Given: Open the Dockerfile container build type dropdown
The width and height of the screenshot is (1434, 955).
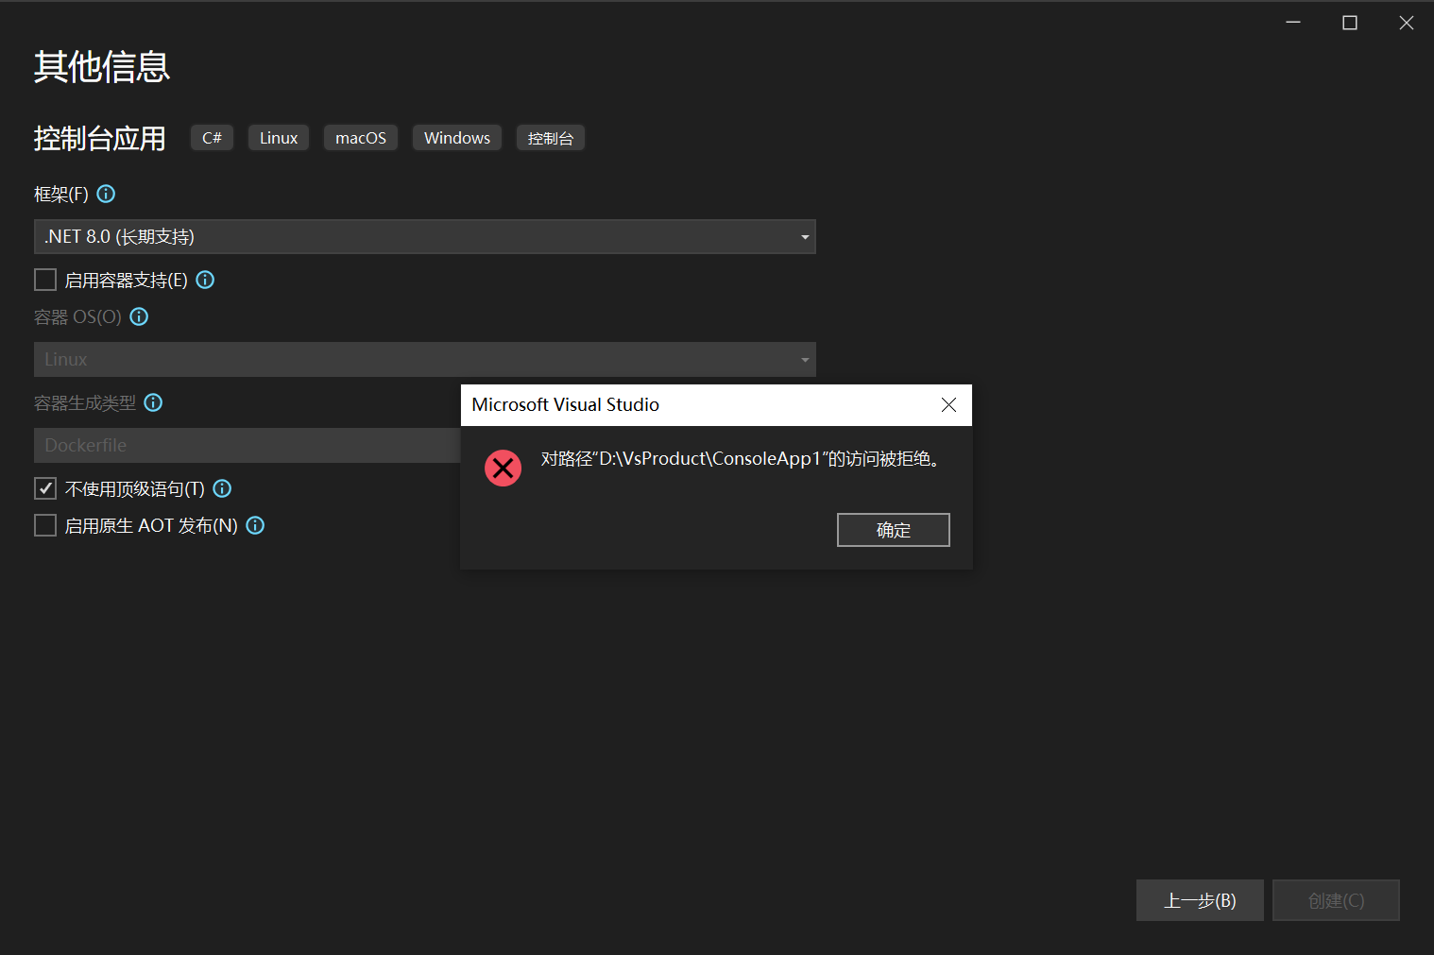Looking at the screenshot, I should [248, 445].
